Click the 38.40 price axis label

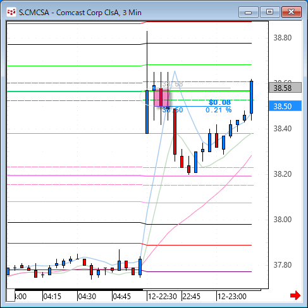point(283,129)
